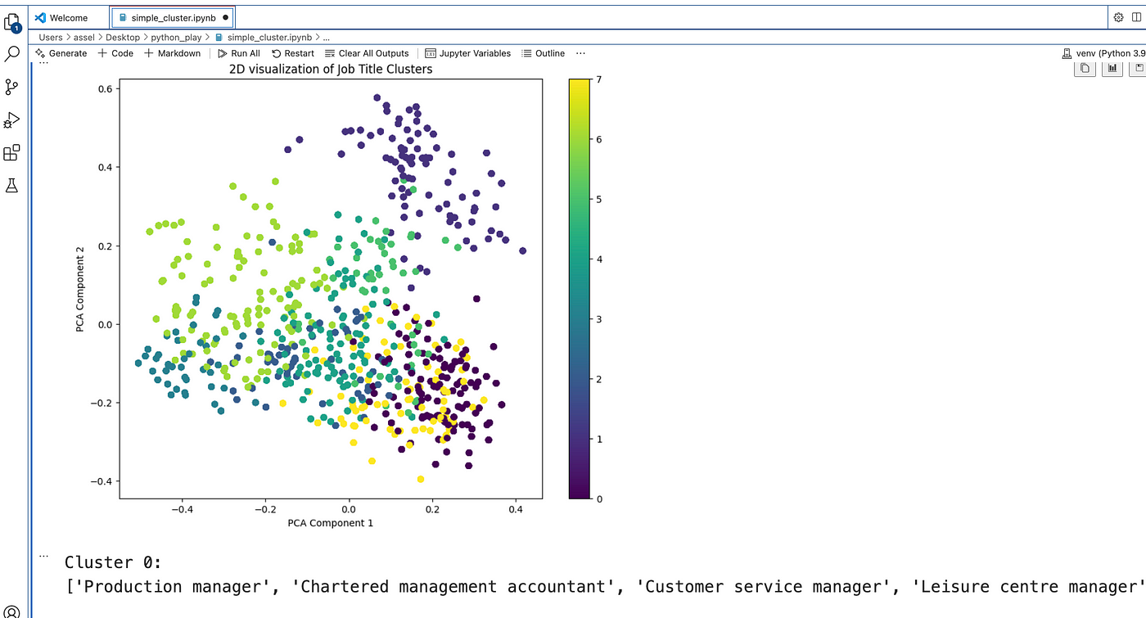This screenshot has width=1146, height=618.
Task: Restart the notebook kernel
Action: 293,53
